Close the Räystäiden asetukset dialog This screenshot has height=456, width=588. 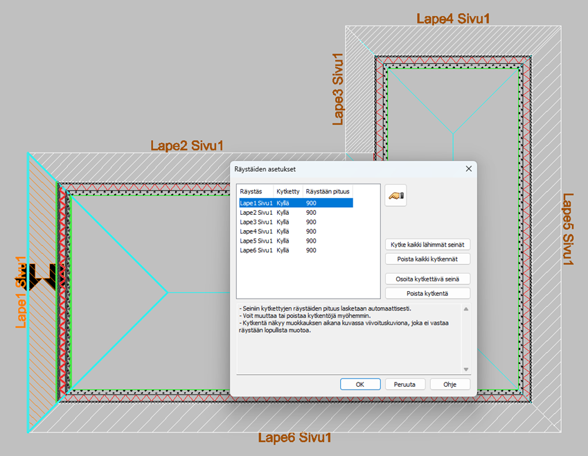(469, 168)
